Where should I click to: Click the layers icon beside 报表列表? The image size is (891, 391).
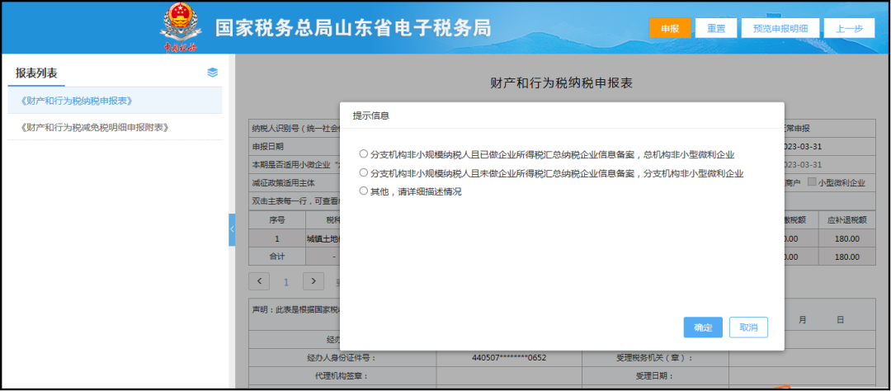[x=213, y=73]
